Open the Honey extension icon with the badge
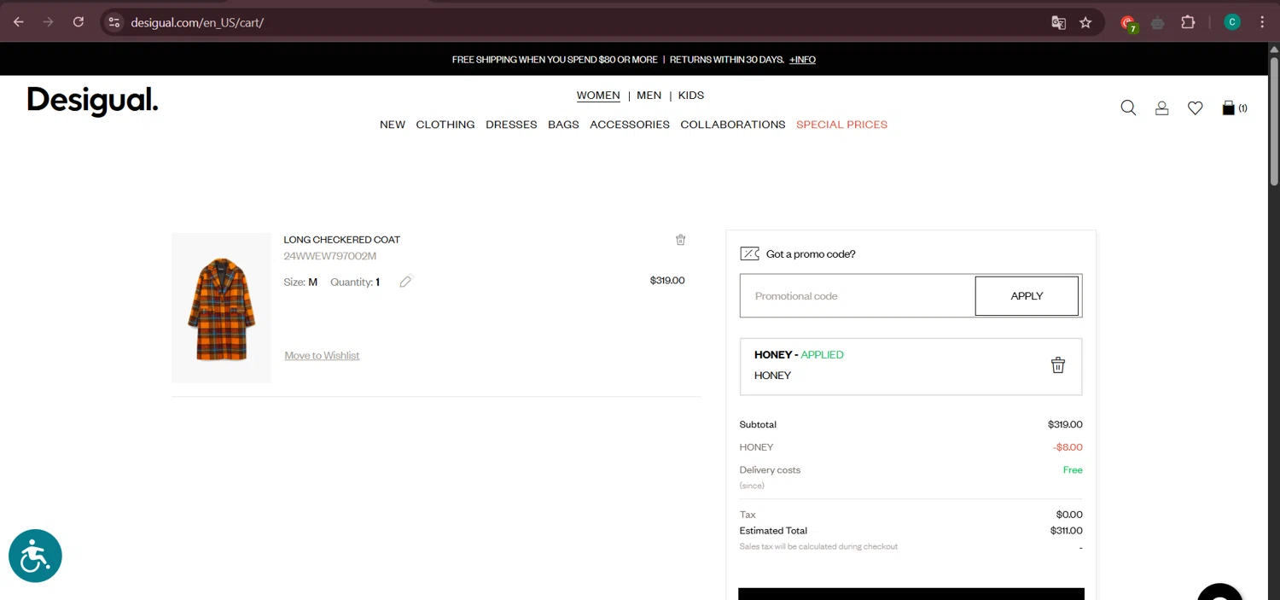The height and width of the screenshot is (600, 1280). click(1129, 24)
